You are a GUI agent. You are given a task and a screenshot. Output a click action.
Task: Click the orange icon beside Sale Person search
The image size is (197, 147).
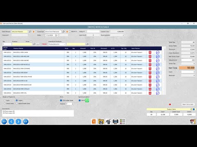coord(34,31)
